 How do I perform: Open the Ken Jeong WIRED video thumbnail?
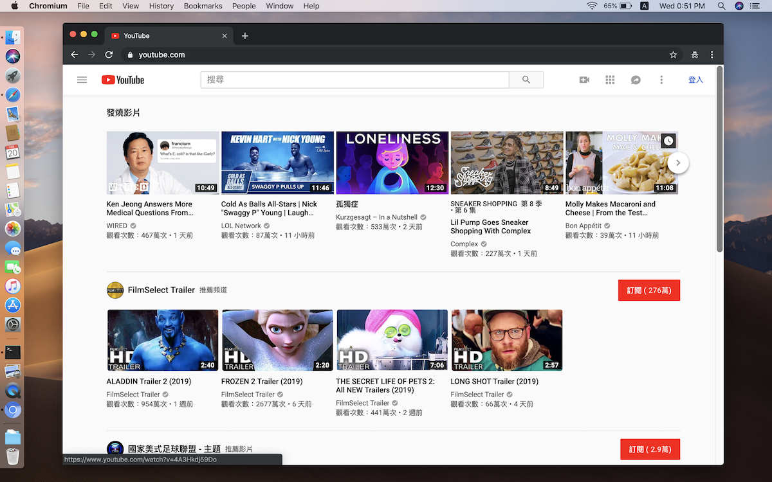point(163,163)
